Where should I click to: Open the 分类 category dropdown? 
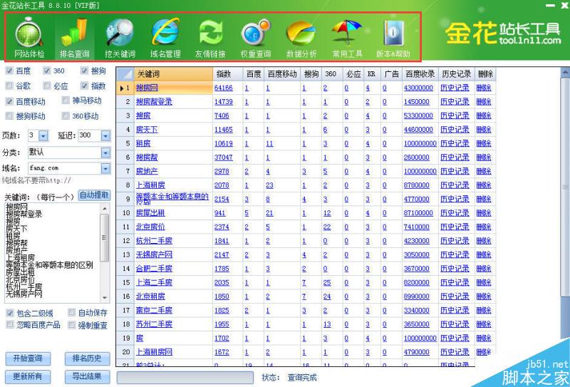click(x=106, y=153)
